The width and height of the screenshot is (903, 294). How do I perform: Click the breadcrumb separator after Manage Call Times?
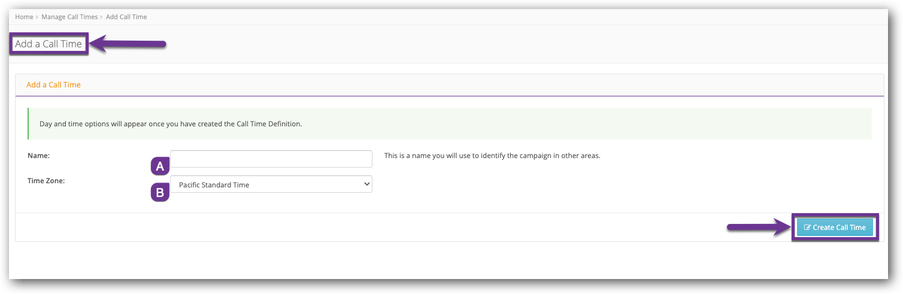tap(102, 17)
